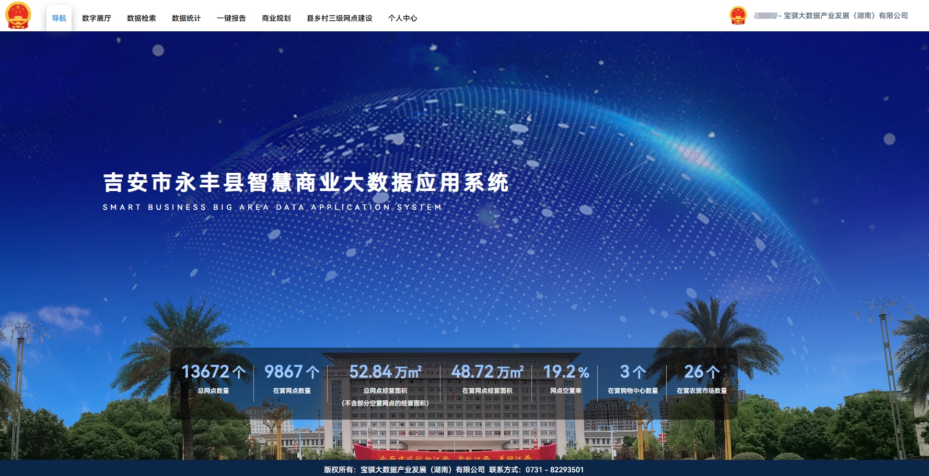Viewport: 929px width, 476px height.
Task: Click the 19.2% 网点空置率 statistic
Action: point(566,378)
